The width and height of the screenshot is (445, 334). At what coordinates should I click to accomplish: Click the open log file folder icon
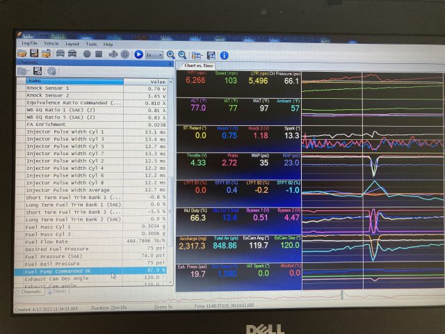point(23,54)
